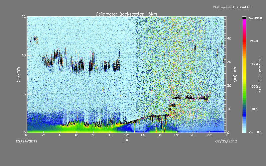The image size is (266, 166).
Task: Click the "16:" hour tick label
Action: [x=160, y=135]
